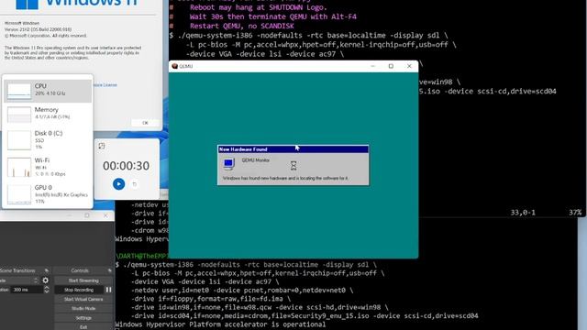Select the Memory performance item
587x330 pixels.
coord(48,114)
